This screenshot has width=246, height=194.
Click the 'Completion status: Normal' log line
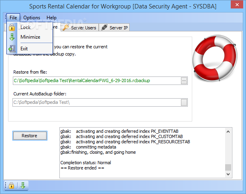(x=85, y=163)
